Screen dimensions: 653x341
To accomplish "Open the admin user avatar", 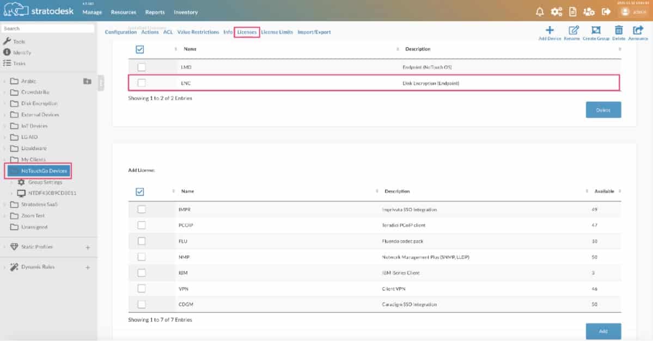I will click(x=625, y=12).
